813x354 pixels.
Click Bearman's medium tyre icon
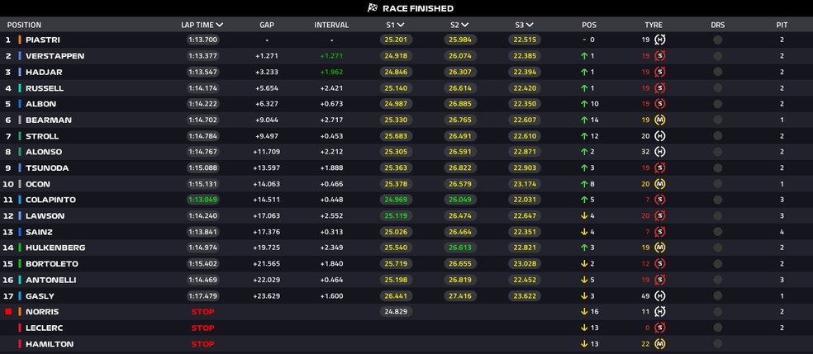(x=660, y=120)
